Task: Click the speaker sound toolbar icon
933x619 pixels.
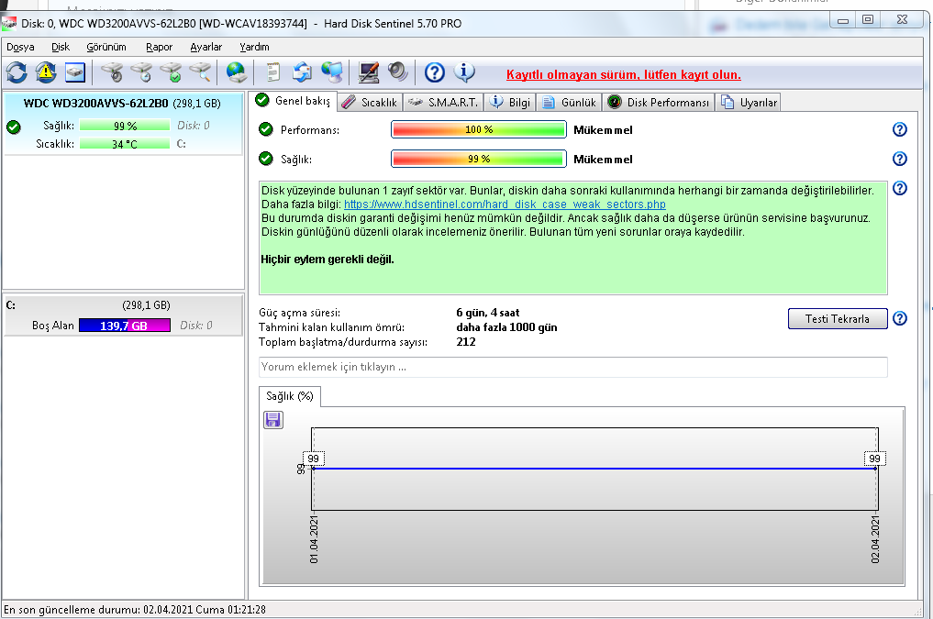Action: pos(397,73)
